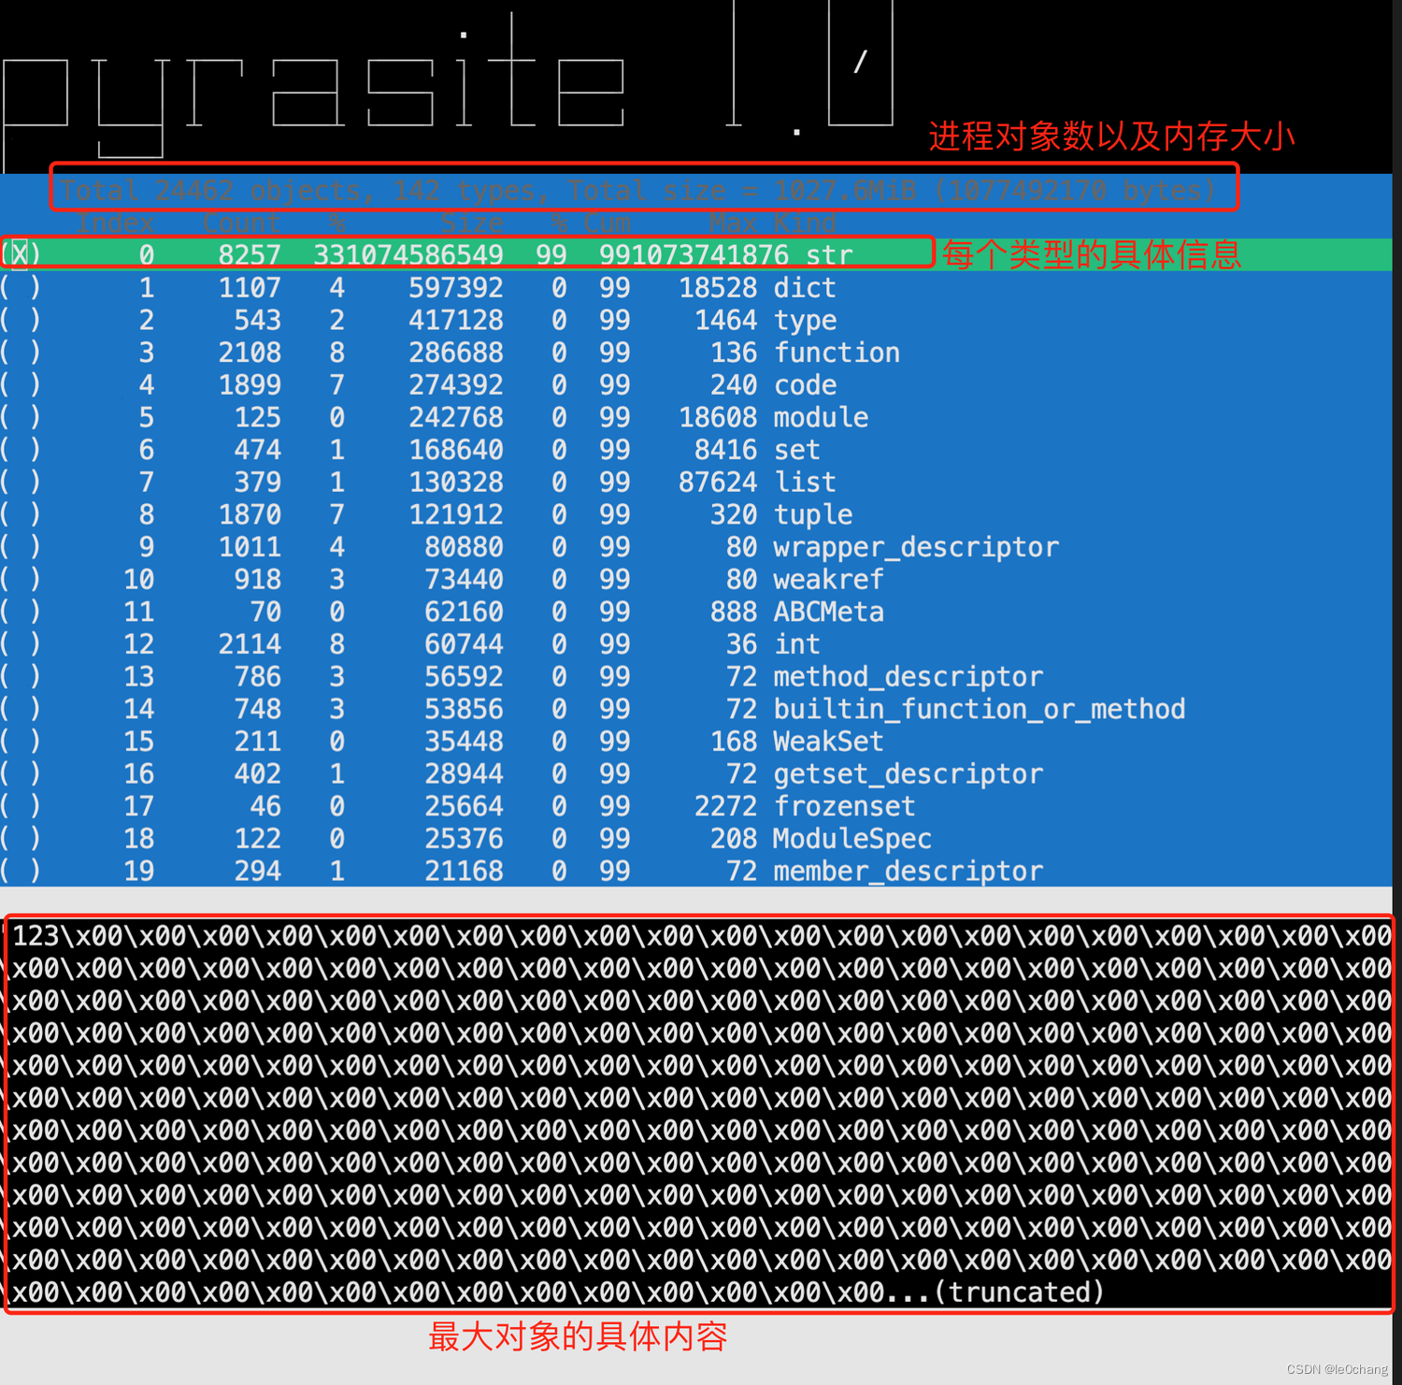Toggle the tuple row checkbox
1402x1385 pixels.
point(21,513)
